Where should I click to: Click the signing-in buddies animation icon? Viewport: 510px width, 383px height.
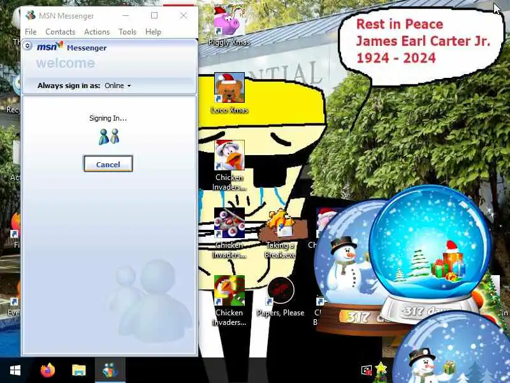coord(108,137)
